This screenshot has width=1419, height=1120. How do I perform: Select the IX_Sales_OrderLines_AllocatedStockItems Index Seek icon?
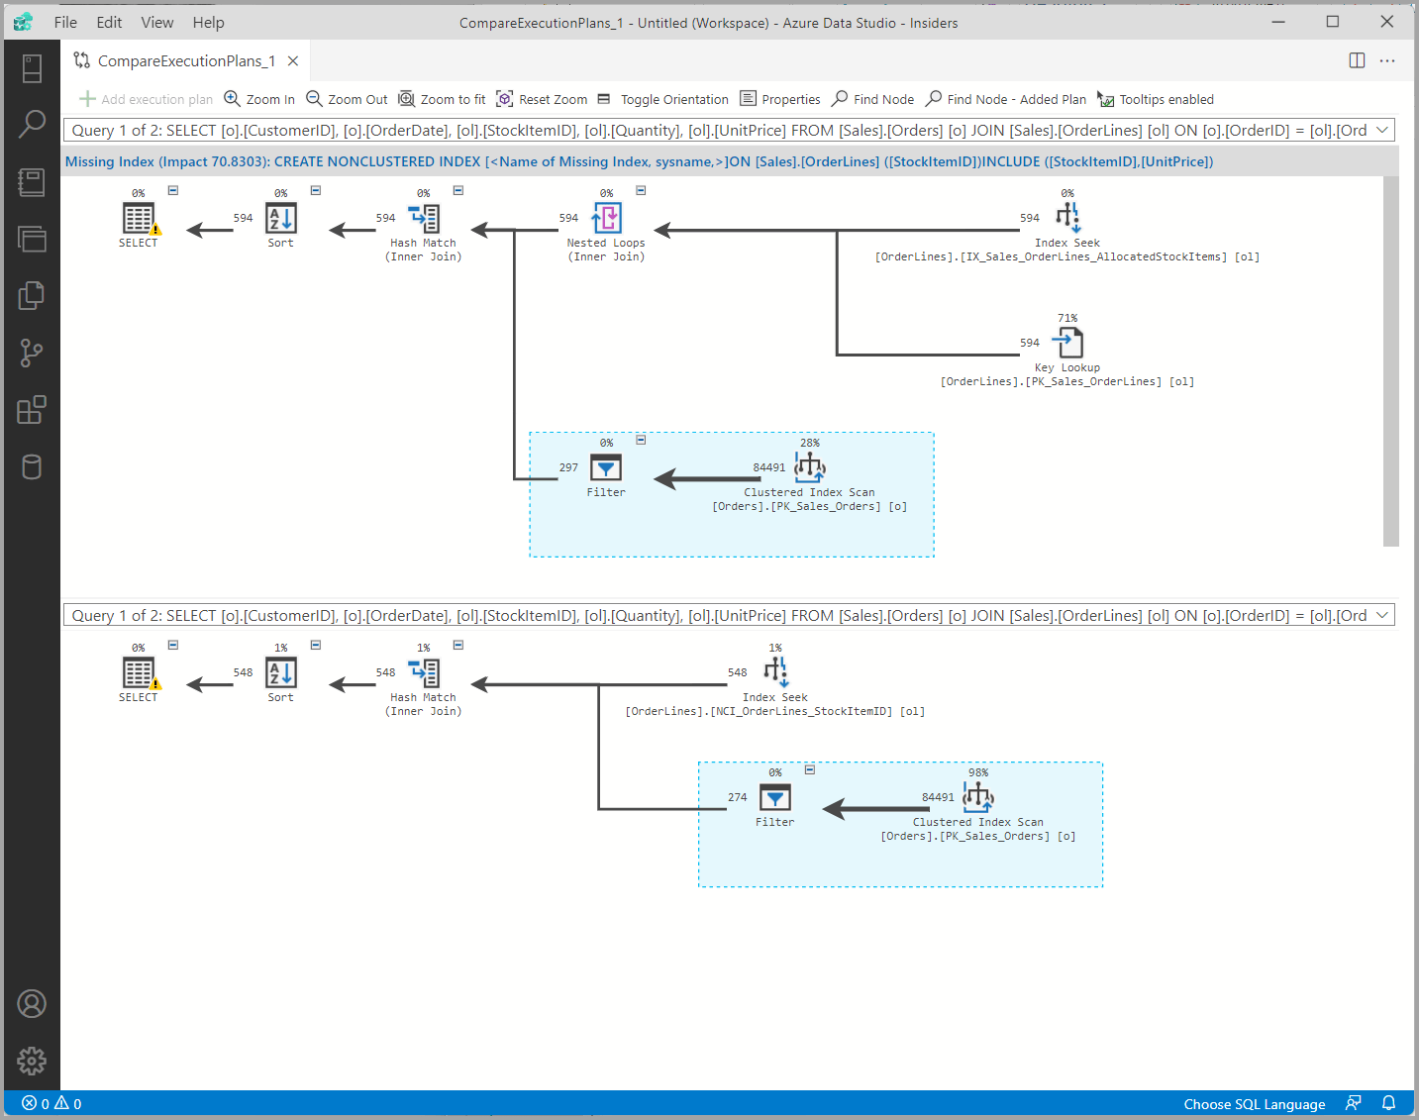(x=1067, y=218)
